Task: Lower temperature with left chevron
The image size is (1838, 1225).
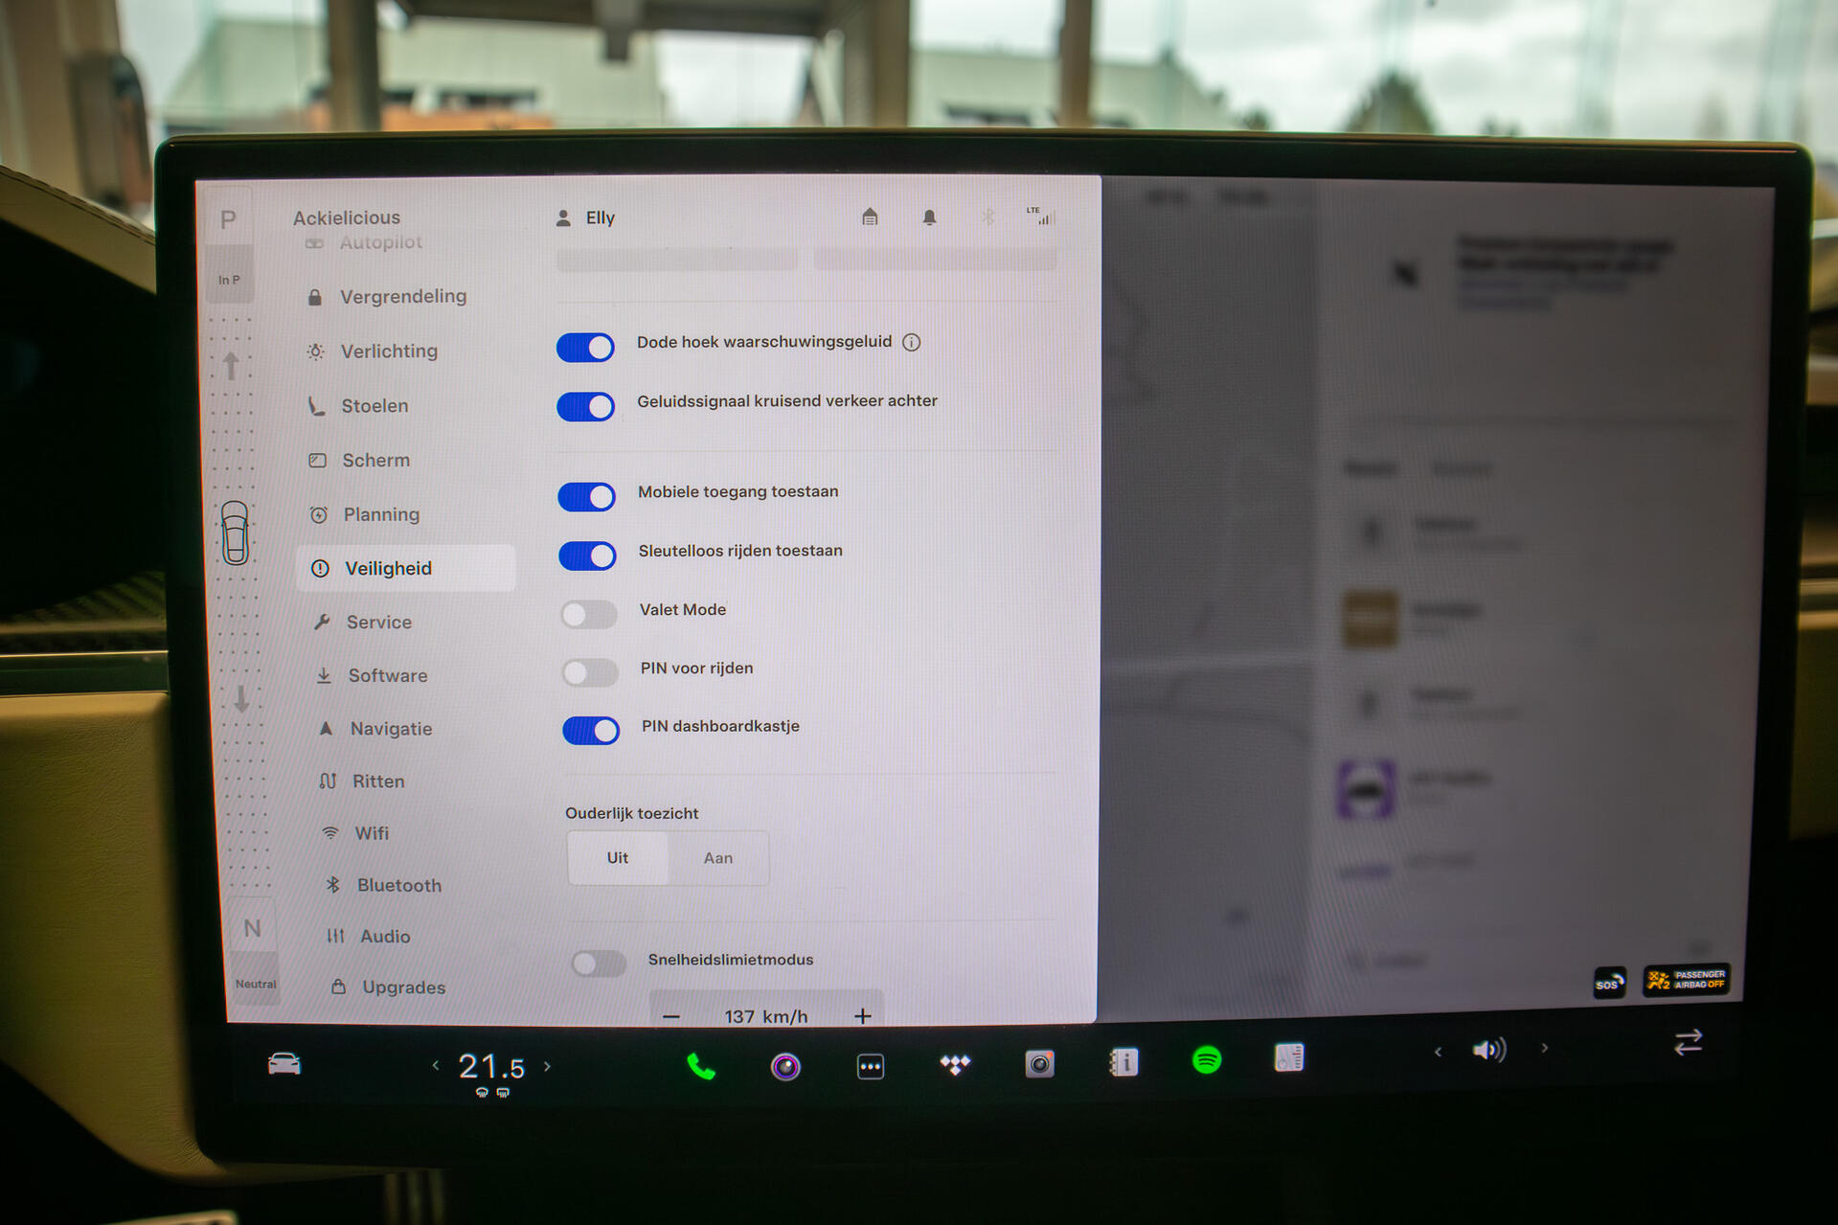Action: pyautogui.click(x=436, y=1065)
